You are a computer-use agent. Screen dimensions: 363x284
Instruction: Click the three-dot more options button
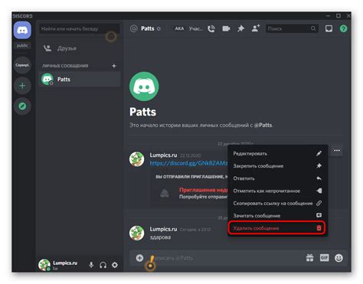coord(337,151)
